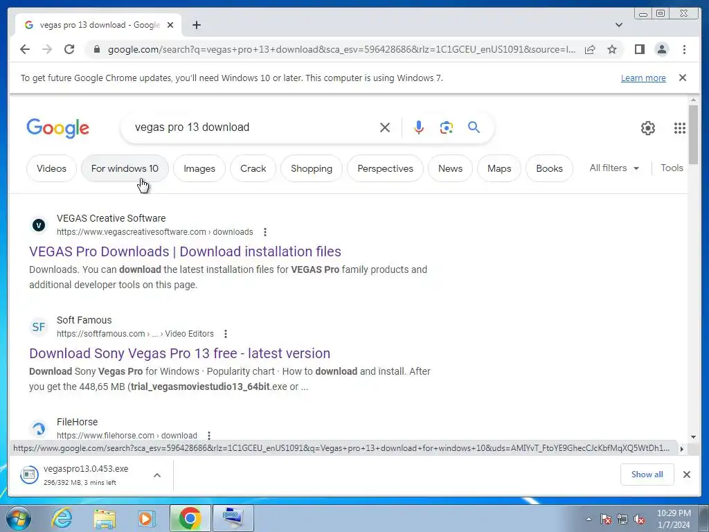Click the FileHorse site name

click(77, 422)
